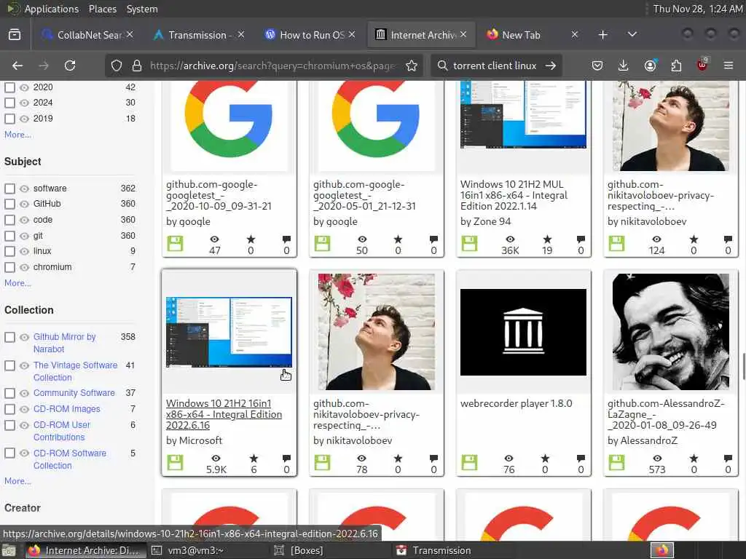The height and width of the screenshot is (559, 746).
Task: Switch to the vm3@vm3 terminal in taskbar
Action: point(195,550)
